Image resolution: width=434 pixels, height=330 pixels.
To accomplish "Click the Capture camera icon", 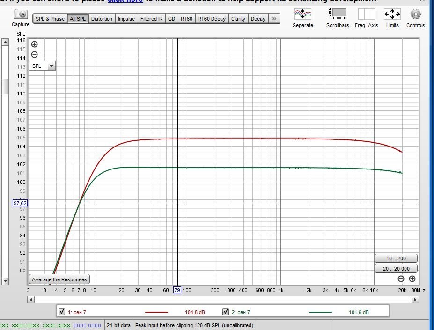I will (21, 14).
